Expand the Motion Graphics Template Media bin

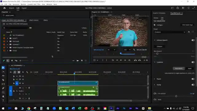(x=7, y=47)
